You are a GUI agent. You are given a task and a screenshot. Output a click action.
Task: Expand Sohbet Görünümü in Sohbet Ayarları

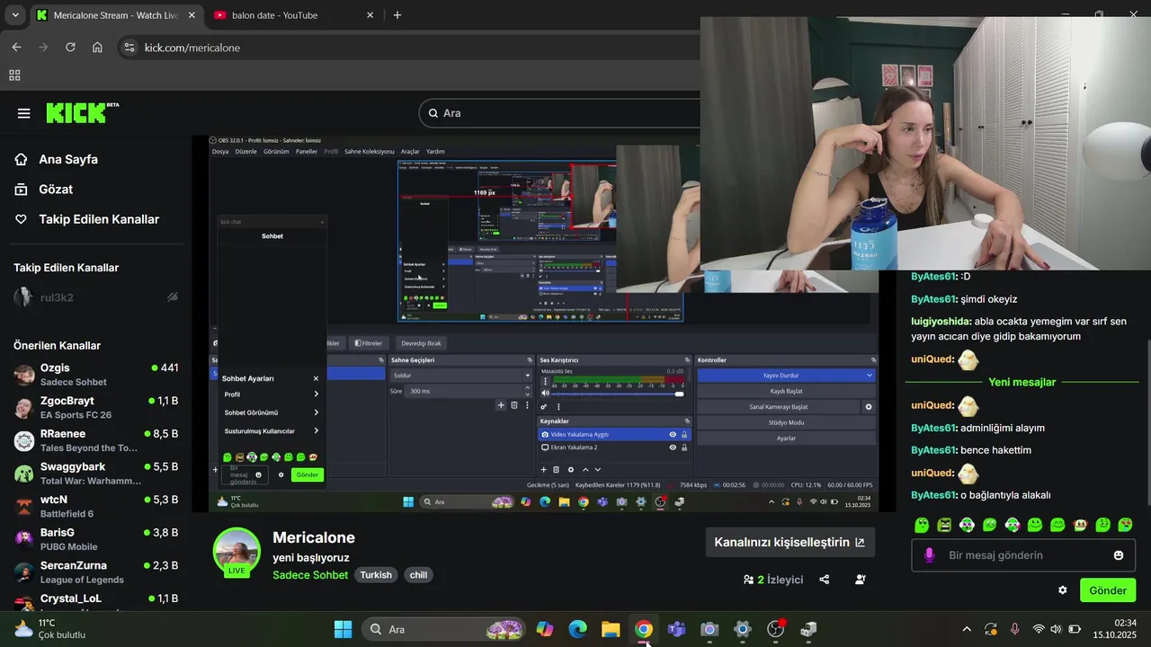272,412
